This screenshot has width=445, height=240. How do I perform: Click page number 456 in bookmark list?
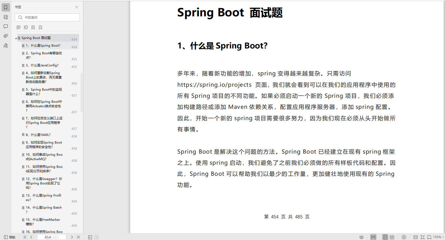tap(74, 84)
